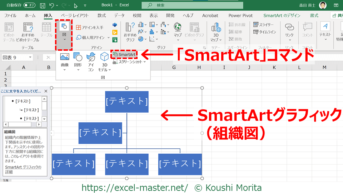Click the SmartArt グラフィックの詳細 link
The width and height of the screenshot is (343, 193).
click(x=23, y=169)
